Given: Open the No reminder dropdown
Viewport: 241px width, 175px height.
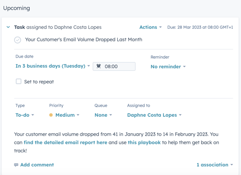Looking at the screenshot, I should pyautogui.click(x=168, y=66).
